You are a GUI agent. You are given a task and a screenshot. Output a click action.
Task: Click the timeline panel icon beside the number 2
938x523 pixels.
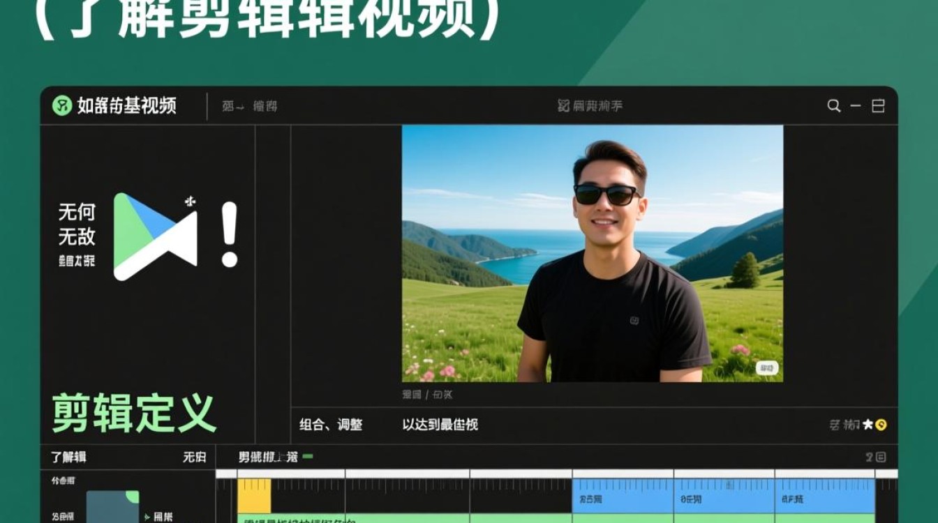881,457
